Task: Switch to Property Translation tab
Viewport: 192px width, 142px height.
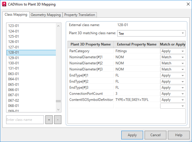Action: point(79,15)
